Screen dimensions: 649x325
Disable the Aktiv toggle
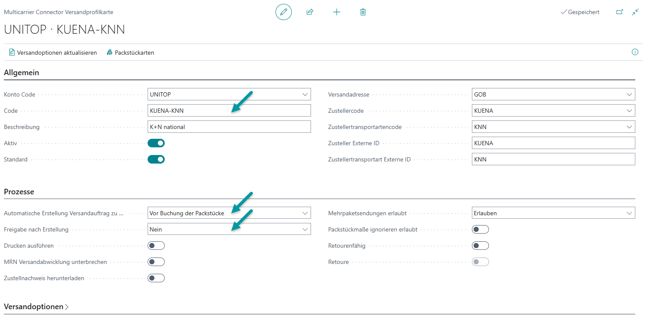pos(156,143)
